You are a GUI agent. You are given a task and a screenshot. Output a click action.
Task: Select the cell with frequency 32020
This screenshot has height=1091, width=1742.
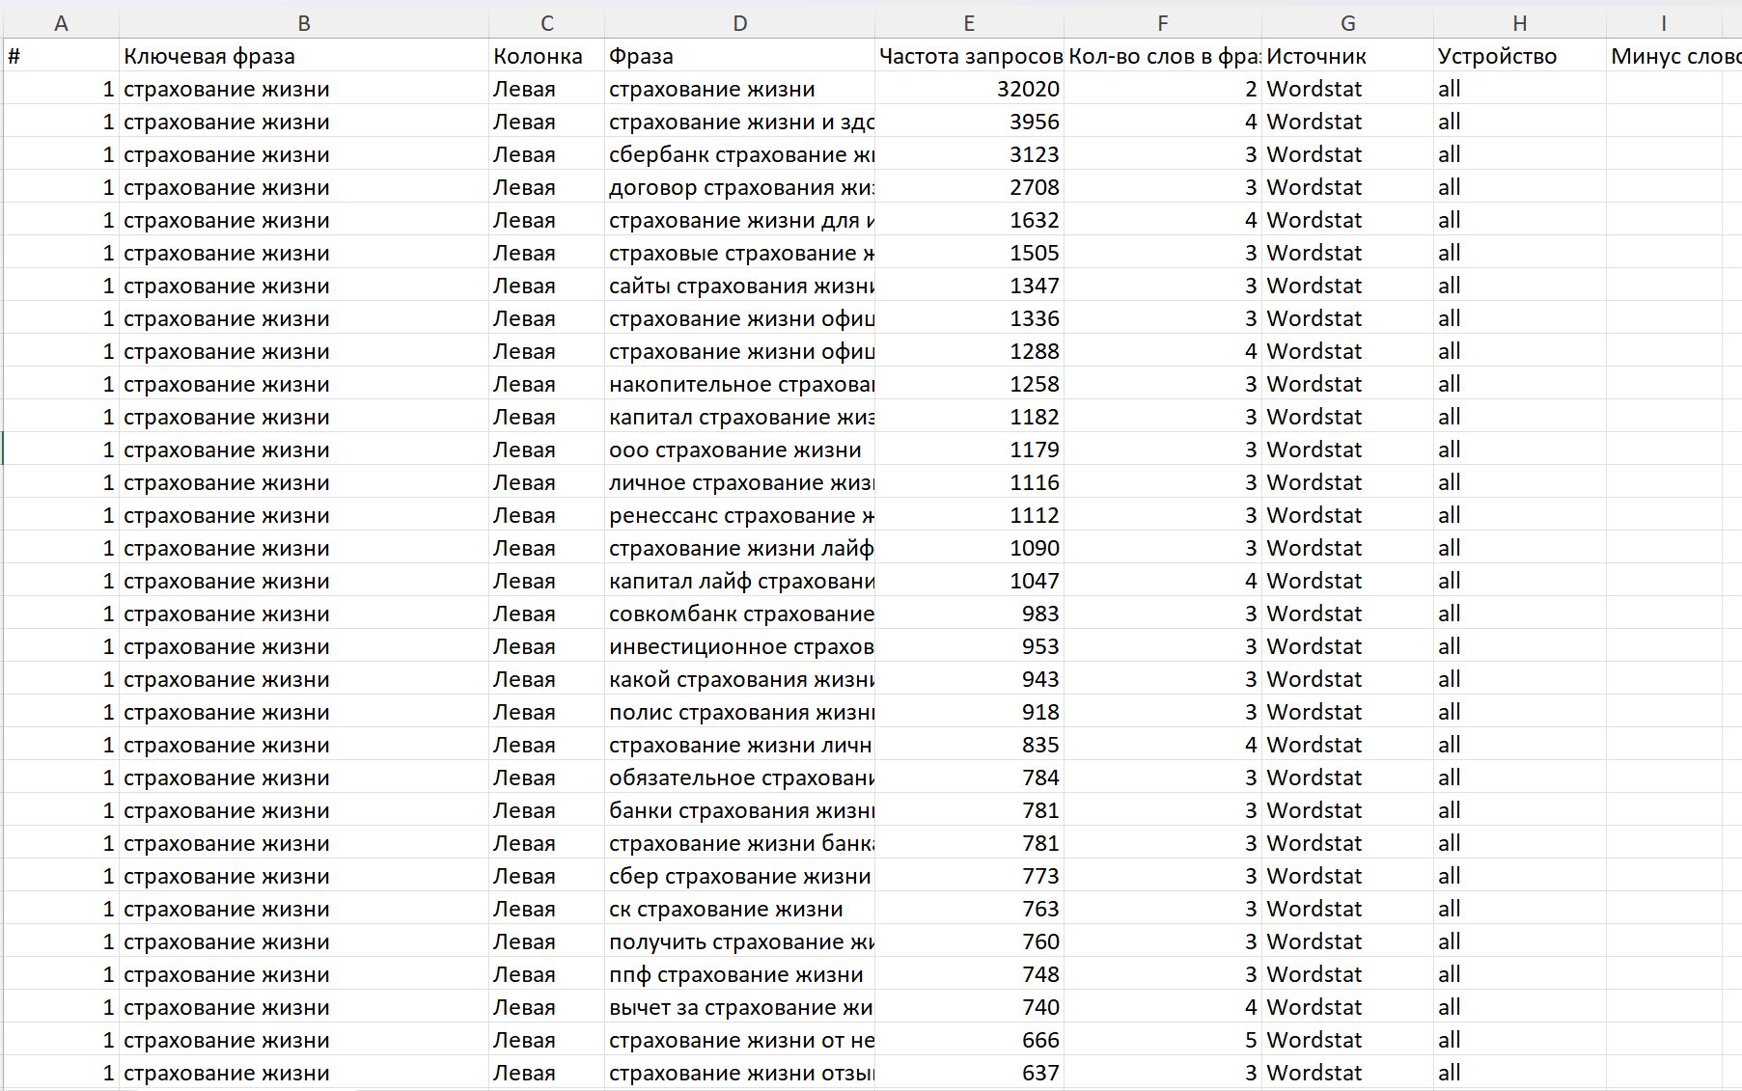969,89
